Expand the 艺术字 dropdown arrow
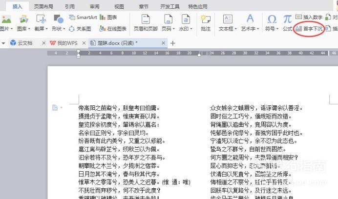This screenshot has height=199, width=338. 258,29
